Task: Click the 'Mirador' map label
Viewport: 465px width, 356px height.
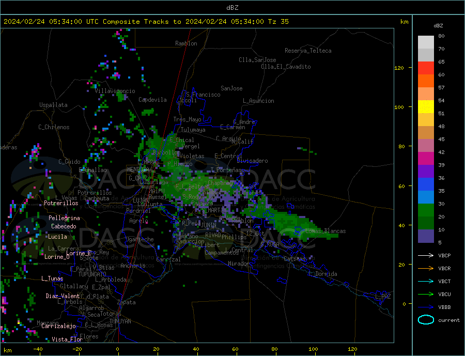Action: point(239,264)
